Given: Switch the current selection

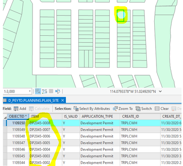Looking at the screenshot, I should [144, 109].
